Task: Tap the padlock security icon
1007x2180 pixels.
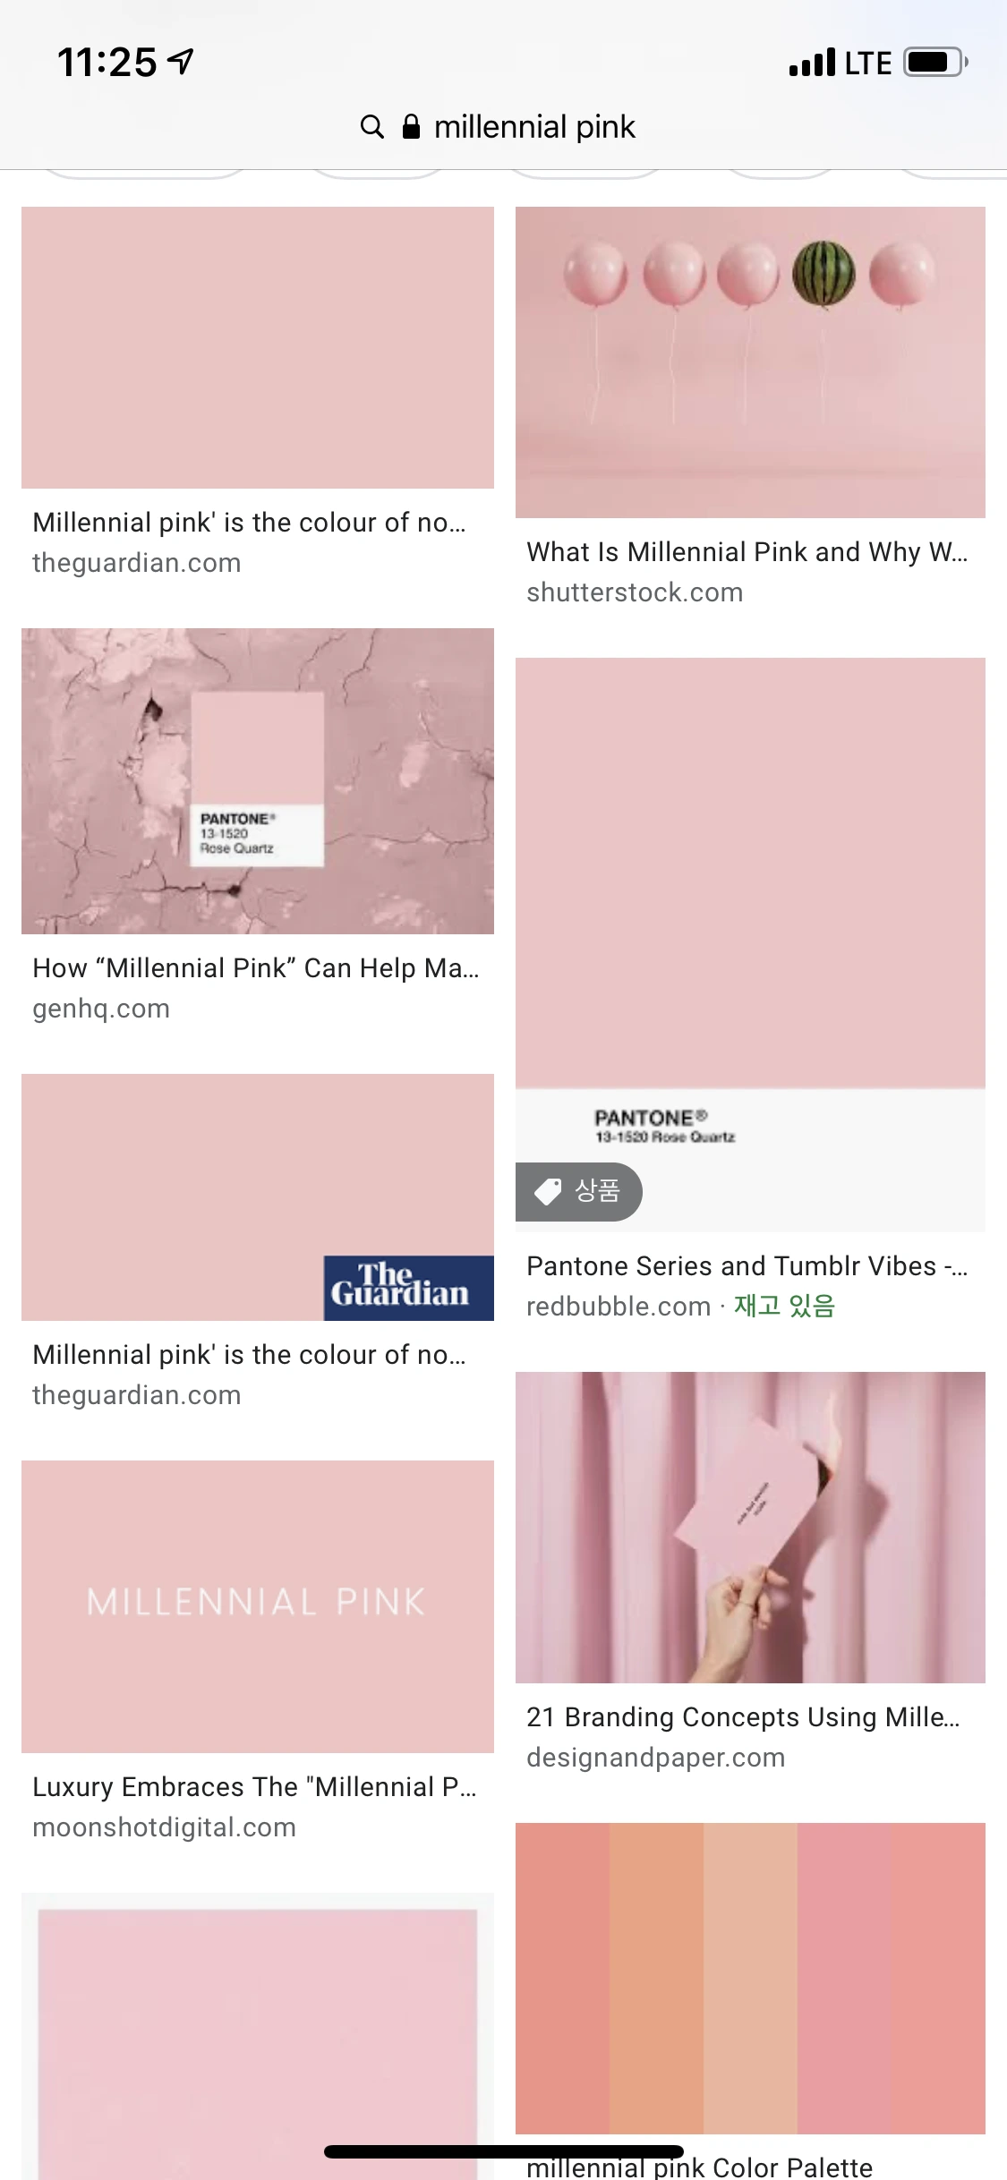Action: (411, 127)
